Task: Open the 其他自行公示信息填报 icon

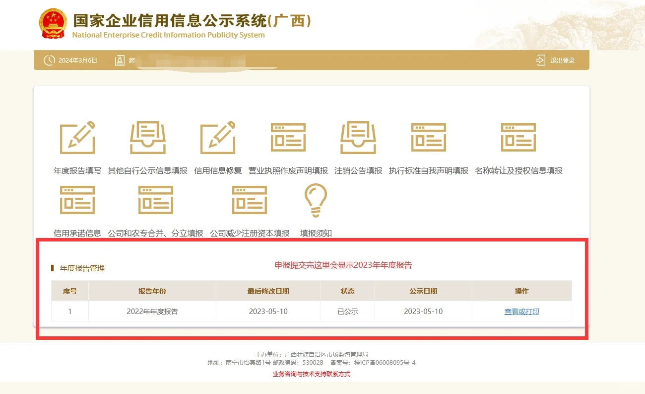Action: [x=148, y=137]
